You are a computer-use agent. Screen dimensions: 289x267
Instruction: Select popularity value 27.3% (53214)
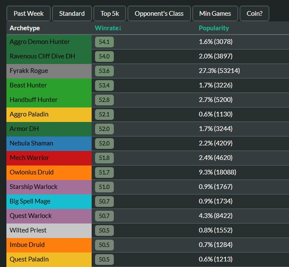220,71
